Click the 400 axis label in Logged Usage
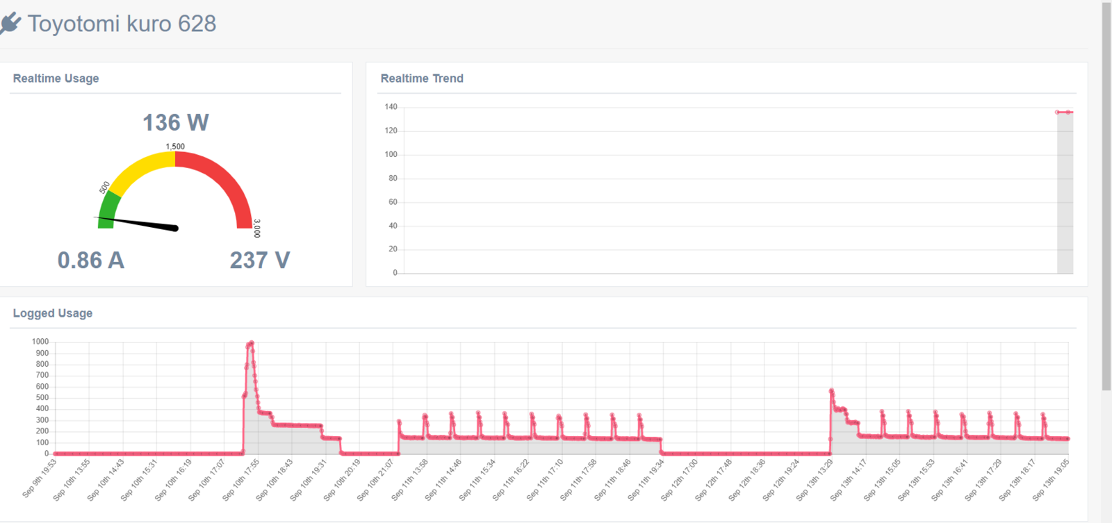The width and height of the screenshot is (1112, 523). click(x=42, y=409)
